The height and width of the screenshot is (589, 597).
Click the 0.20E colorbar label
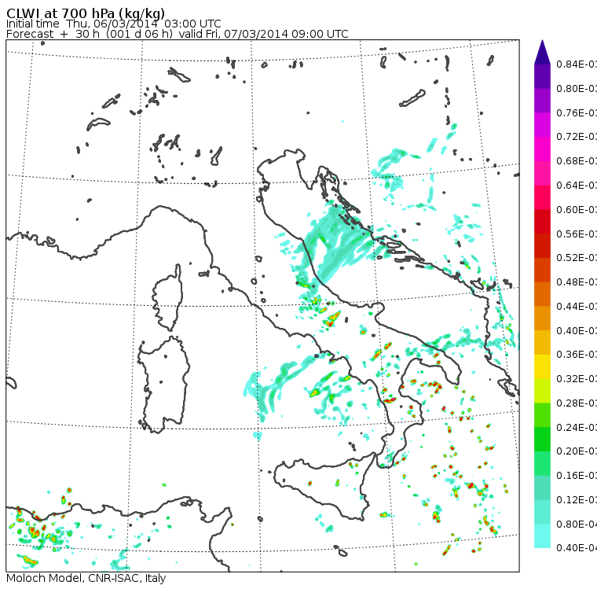[x=577, y=451]
